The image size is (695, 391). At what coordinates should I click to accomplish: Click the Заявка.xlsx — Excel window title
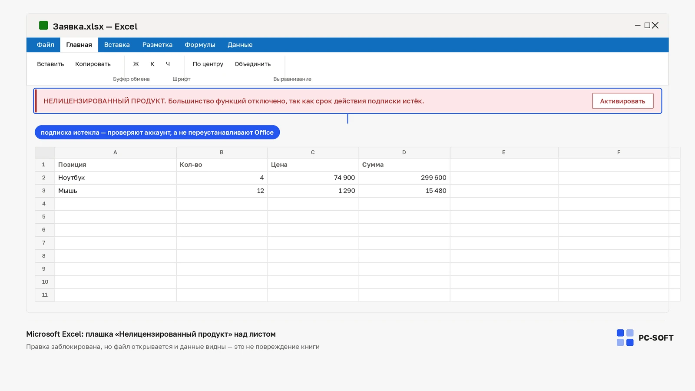tap(95, 27)
